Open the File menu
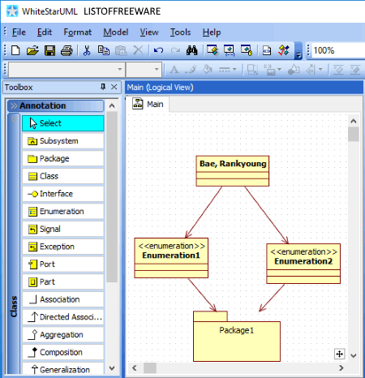365x378 pixels. point(19,32)
